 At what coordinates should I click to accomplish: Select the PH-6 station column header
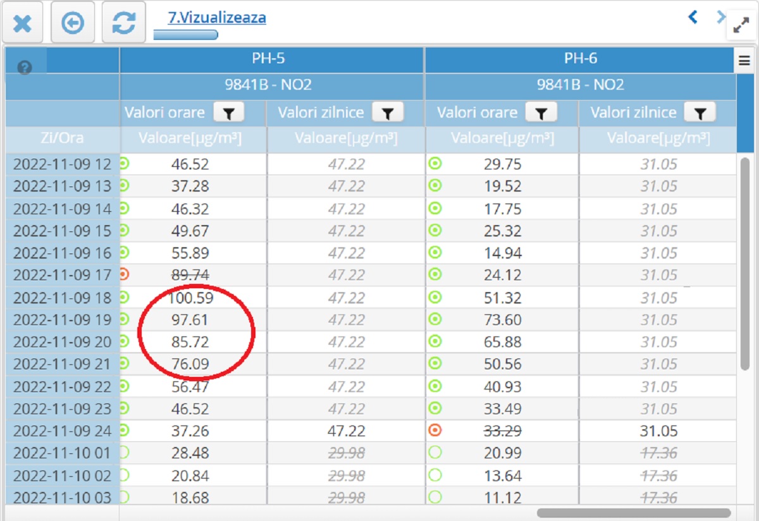580,59
